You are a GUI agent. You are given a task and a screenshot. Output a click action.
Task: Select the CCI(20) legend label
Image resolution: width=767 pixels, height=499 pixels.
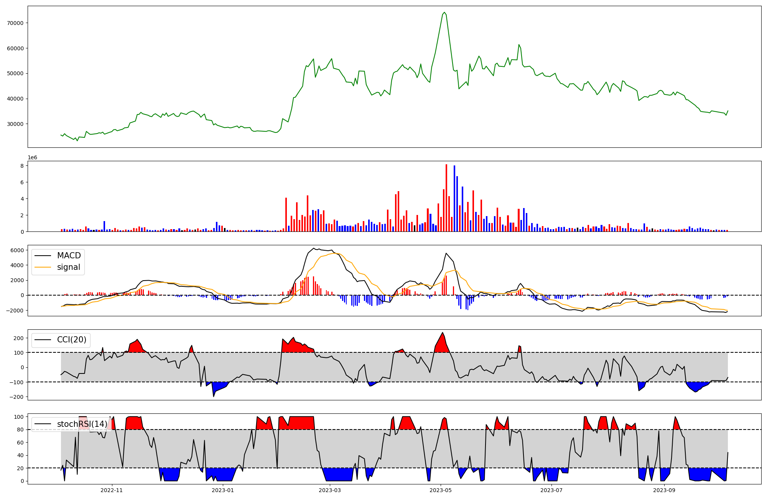[x=71, y=340]
